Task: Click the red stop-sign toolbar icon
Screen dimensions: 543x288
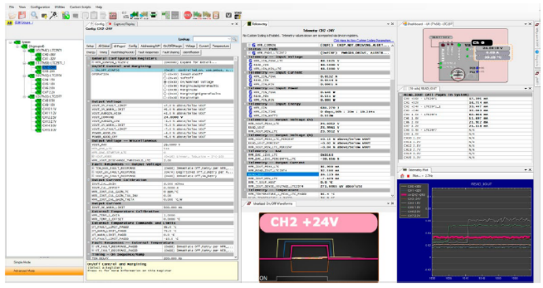Action: tap(188, 15)
